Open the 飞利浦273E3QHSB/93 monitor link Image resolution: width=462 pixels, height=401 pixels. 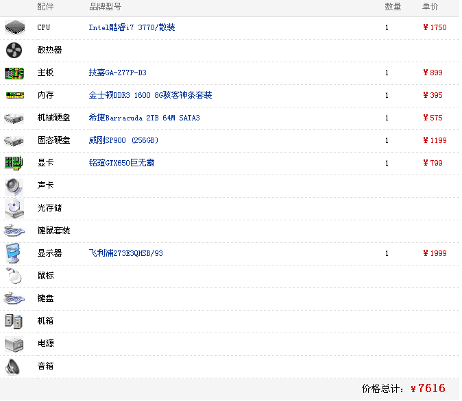click(126, 253)
